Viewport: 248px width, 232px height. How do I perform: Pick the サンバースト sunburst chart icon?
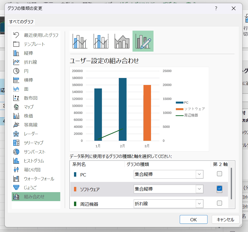pyautogui.click(x=16, y=152)
